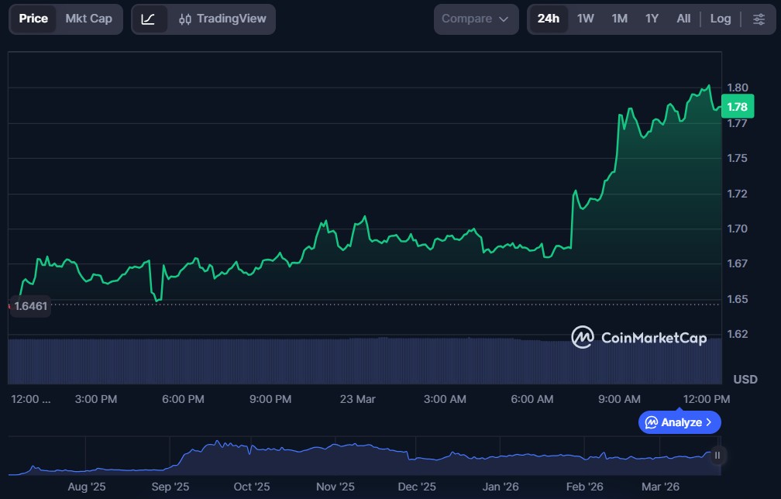Image resolution: width=781 pixels, height=499 pixels.
Task: Expand Compare using its chevron arrow
Action: pos(504,19)
